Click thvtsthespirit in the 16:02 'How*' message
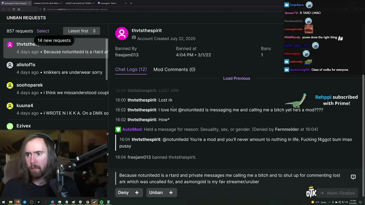365x205 pixels. 142,120
